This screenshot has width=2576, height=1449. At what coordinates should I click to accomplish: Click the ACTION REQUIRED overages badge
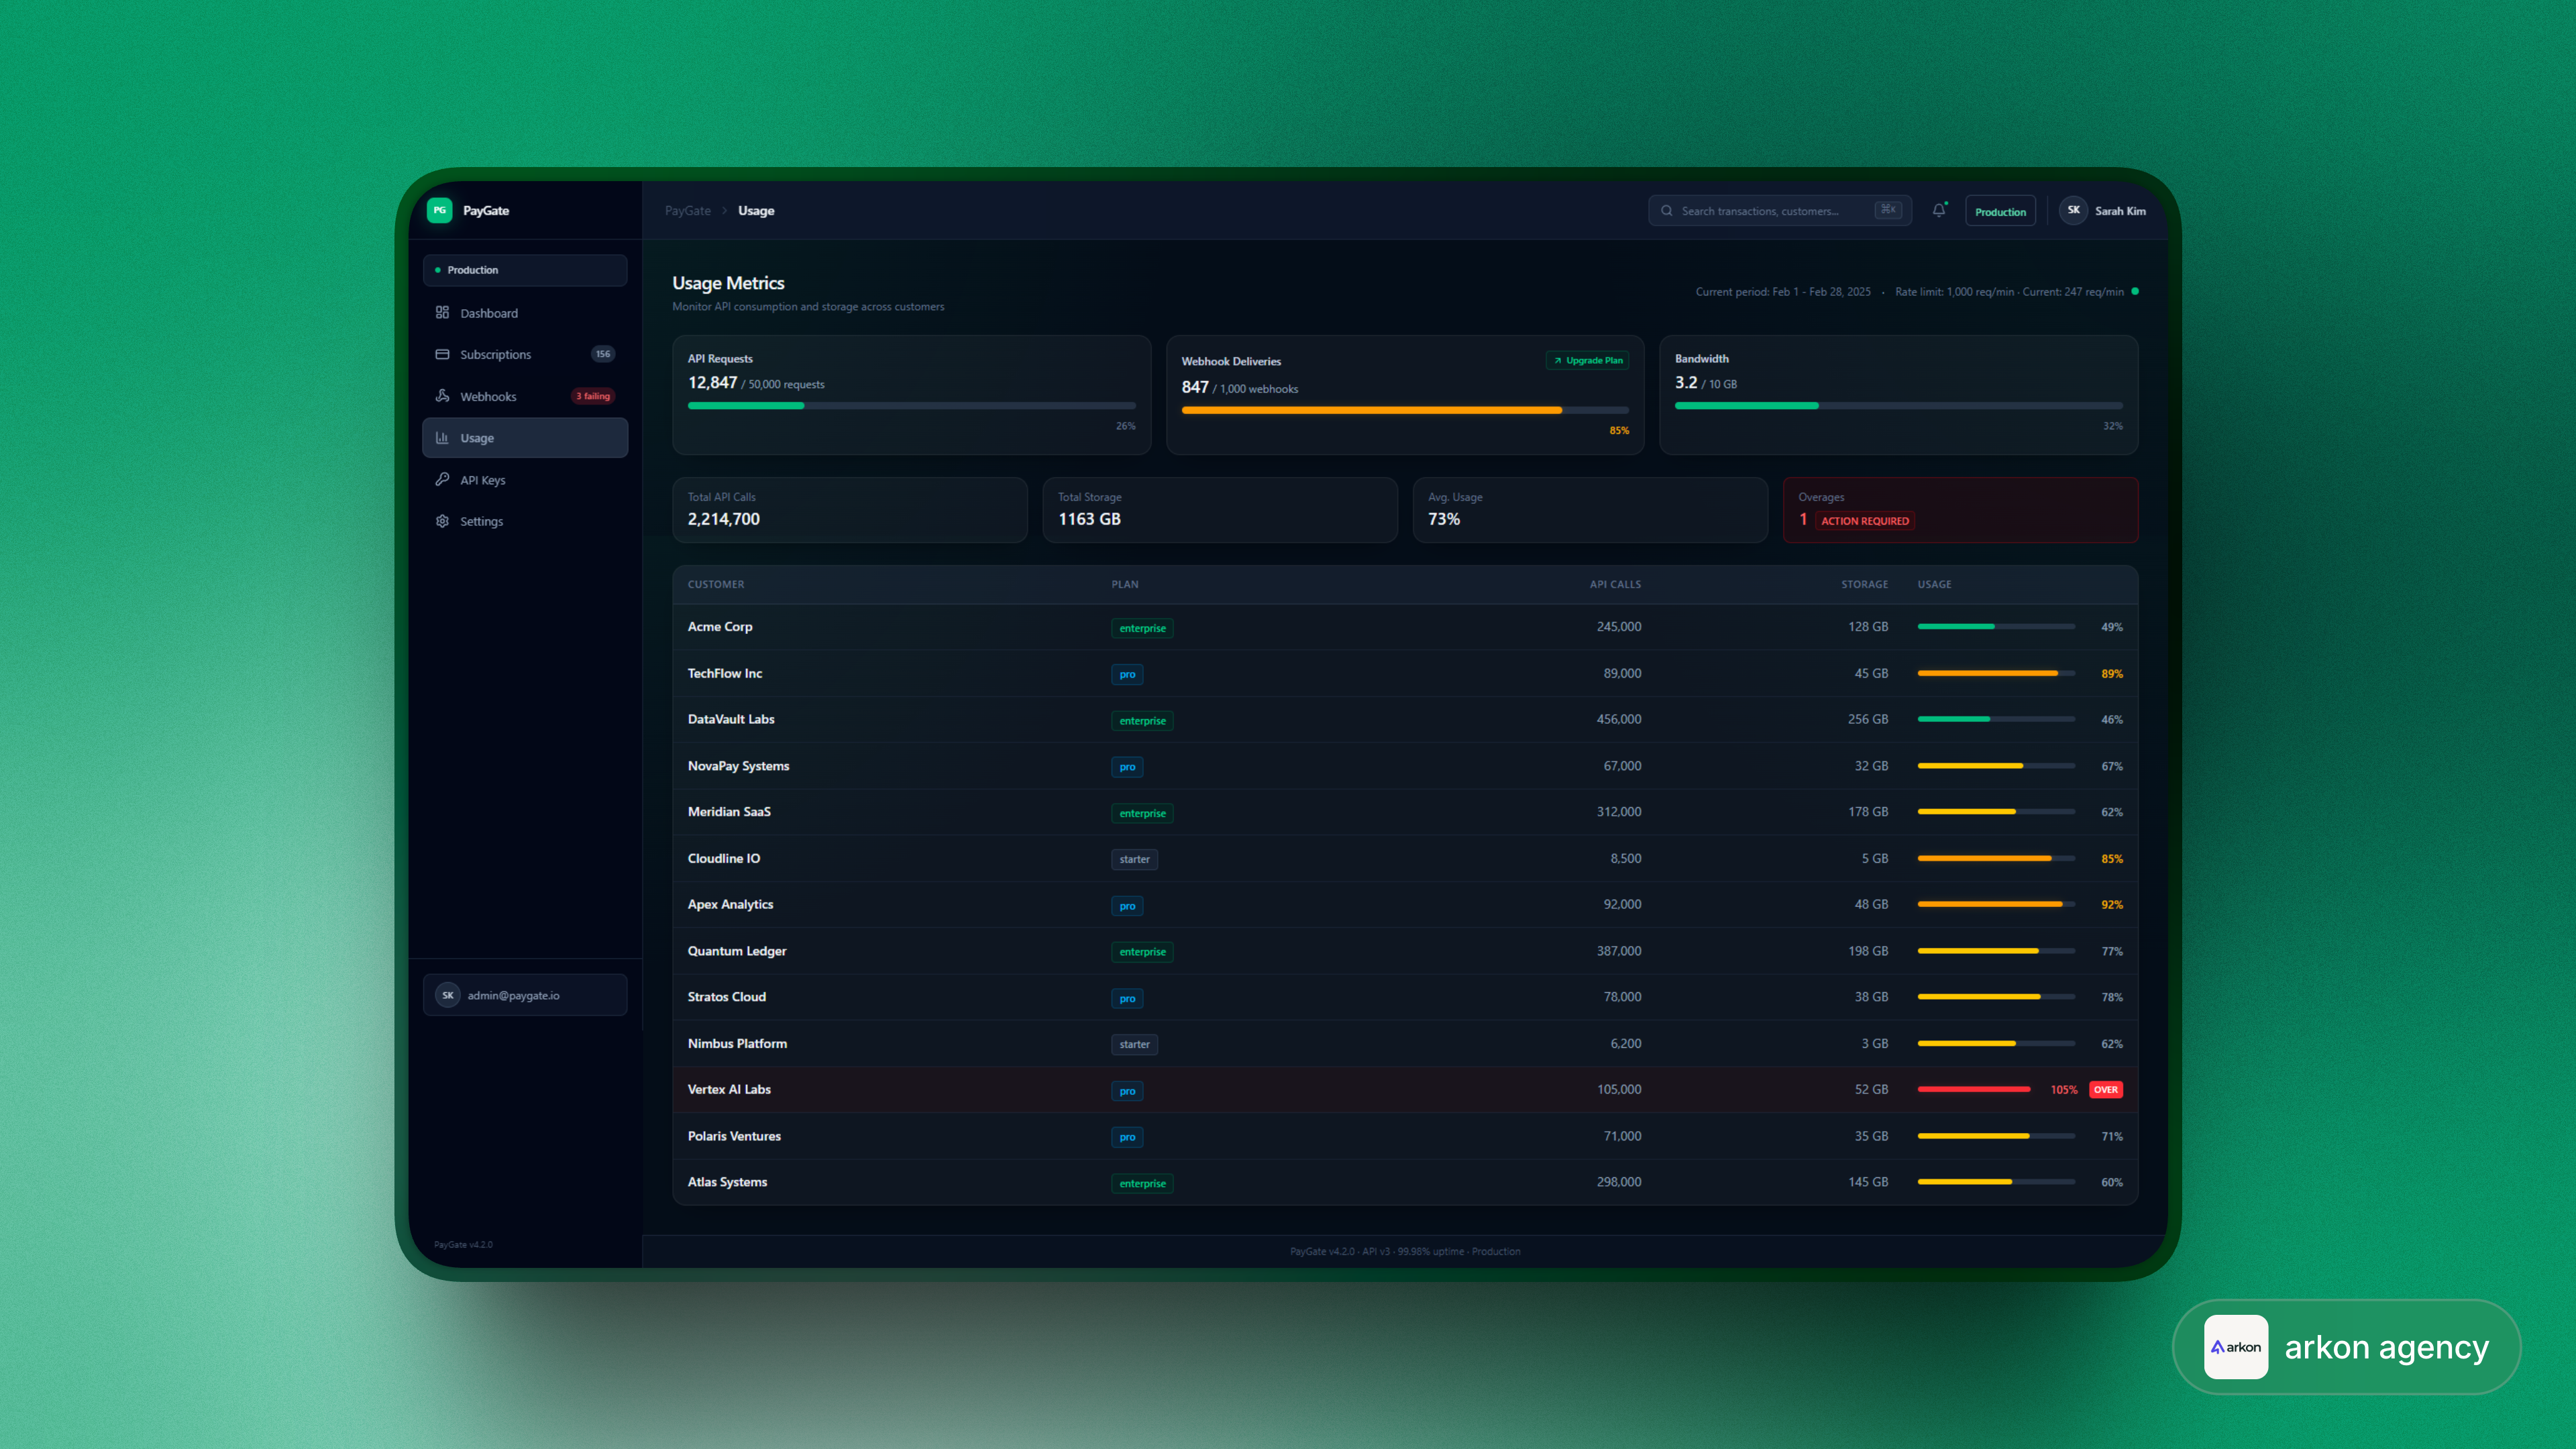click(1865, 521)
